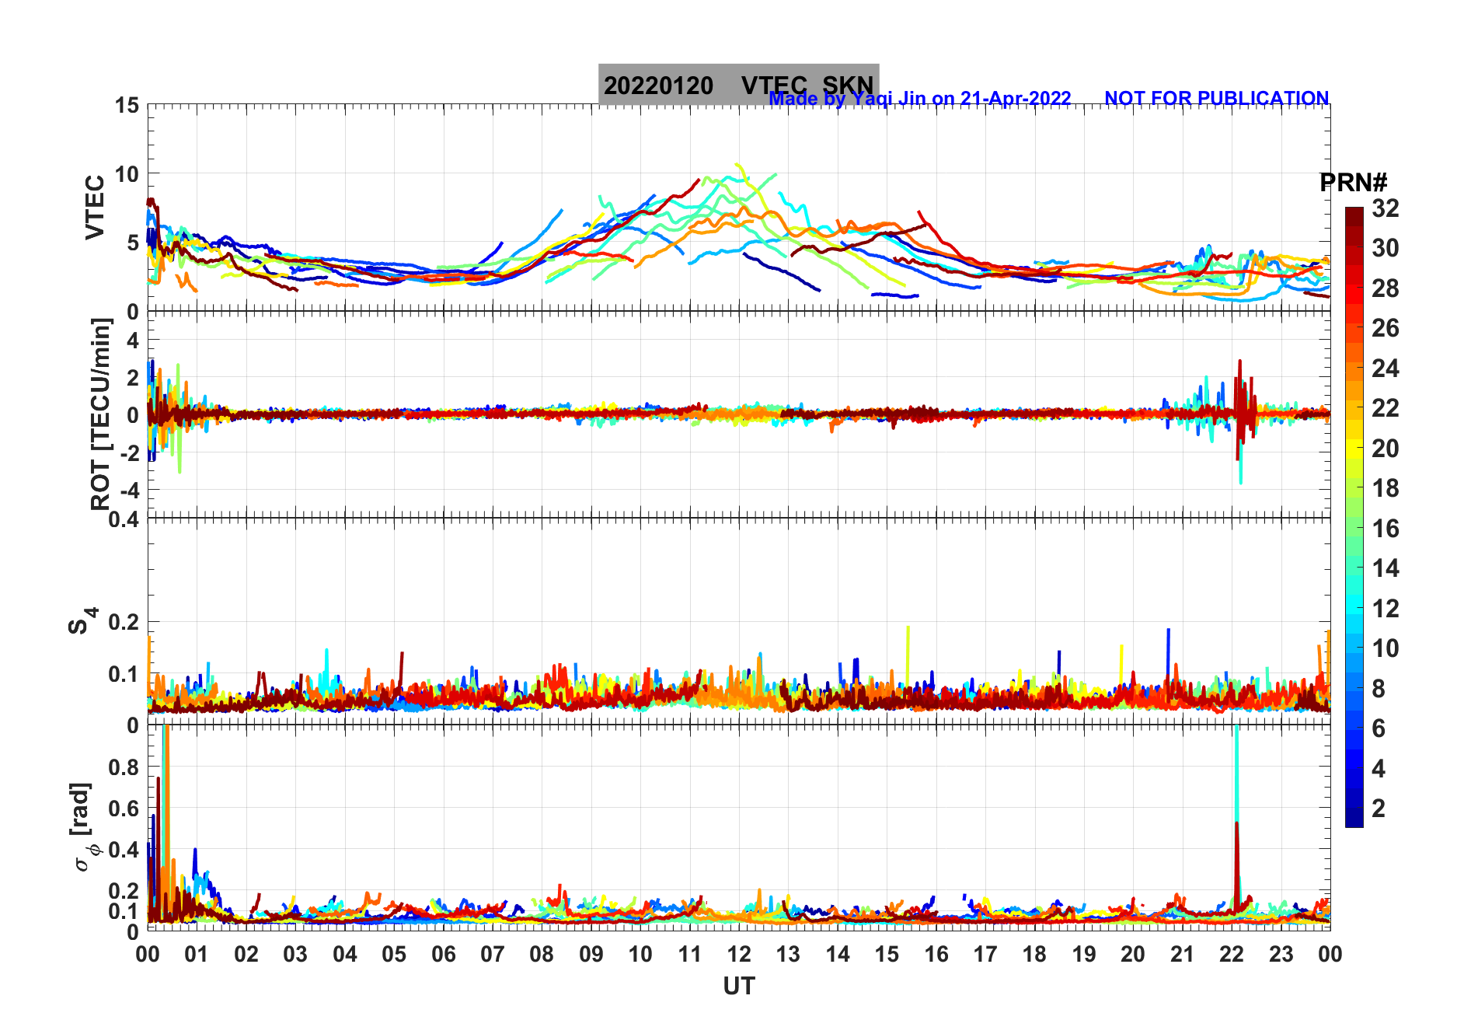
Task: Click the VTEC axis tick label "10"
Action: (x=127, y=174)
